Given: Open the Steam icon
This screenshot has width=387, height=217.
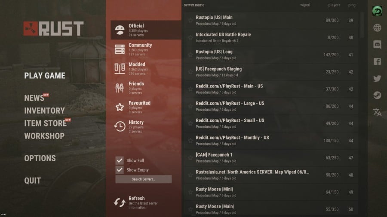Looking at the screenshot, I should click(x=377, y=95).
